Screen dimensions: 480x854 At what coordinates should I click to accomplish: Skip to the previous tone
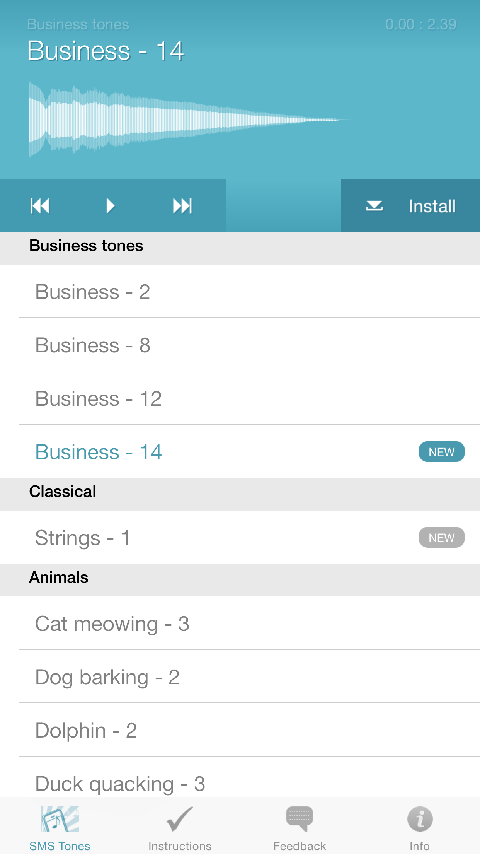click(40, 206)
